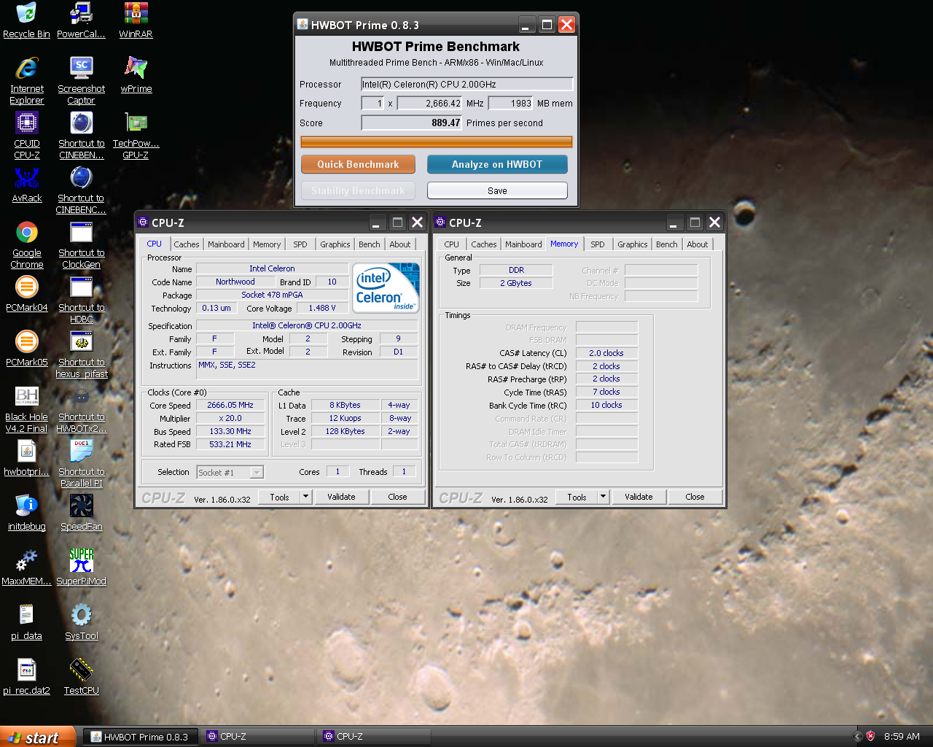The image size is (933, 747).
Task: Open Mainboard tab in left CPU-Z
Action: coord(226,244)
